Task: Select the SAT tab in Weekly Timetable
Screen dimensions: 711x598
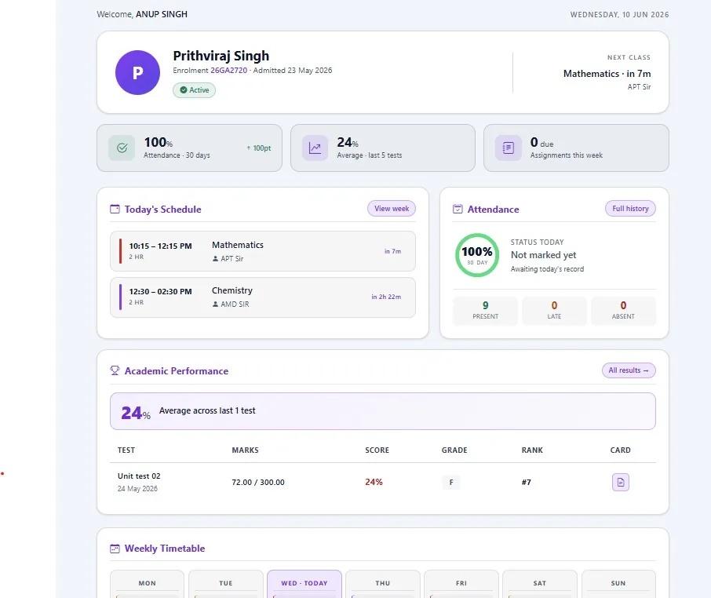Action: pos(540,584)
